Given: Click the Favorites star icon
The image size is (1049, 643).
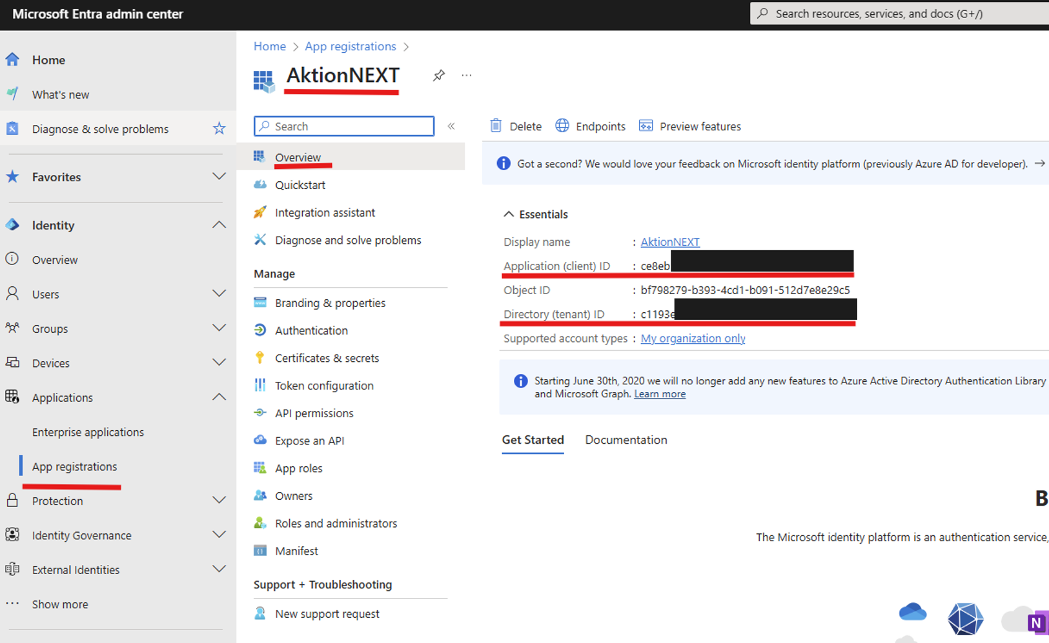Looking at the screenshot, I should point(12,176).
